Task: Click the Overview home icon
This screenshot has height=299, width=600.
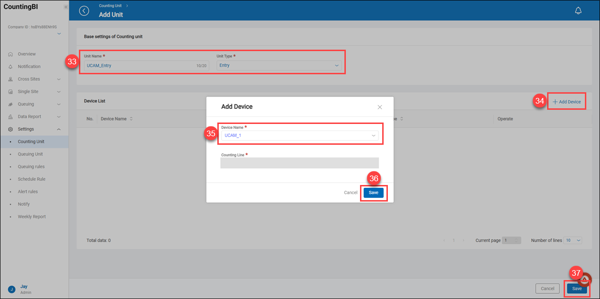Action: [10, 54]
